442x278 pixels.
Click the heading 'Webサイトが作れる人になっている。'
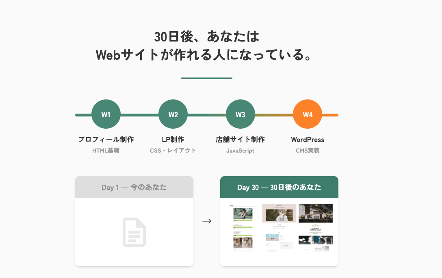click(204, 55)
